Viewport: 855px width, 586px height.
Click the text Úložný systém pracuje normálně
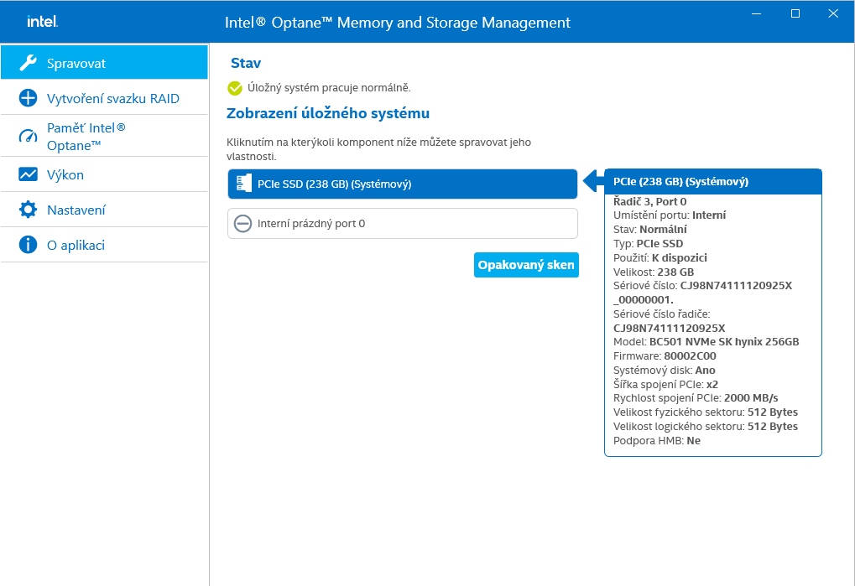pyautogui.click(x=329, y=88)
